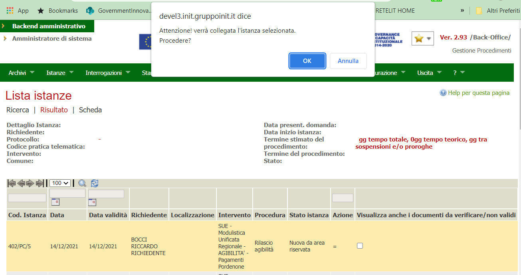Open calendar picker for Data validità filter
521x275 pixels.
[92, 202]
